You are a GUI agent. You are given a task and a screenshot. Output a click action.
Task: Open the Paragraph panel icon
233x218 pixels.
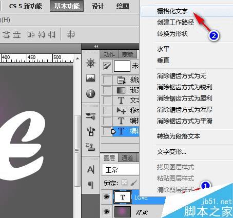coord(91,185)
